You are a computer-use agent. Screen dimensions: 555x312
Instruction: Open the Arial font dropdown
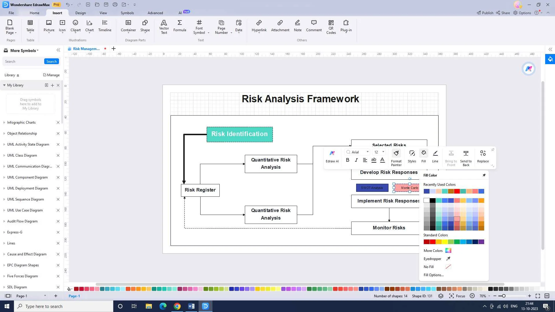point(367,152)
